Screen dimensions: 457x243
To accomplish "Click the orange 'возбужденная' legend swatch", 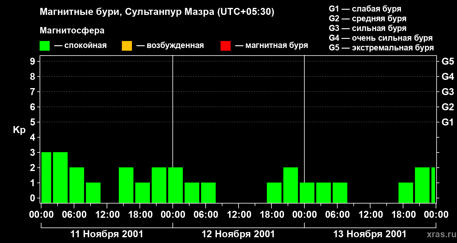I will pos(127,46).
